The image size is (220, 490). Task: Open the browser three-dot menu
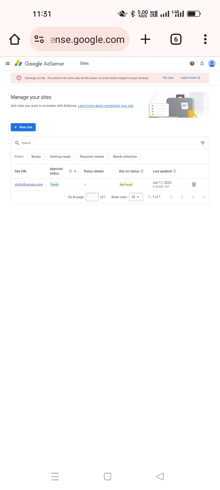205,39
